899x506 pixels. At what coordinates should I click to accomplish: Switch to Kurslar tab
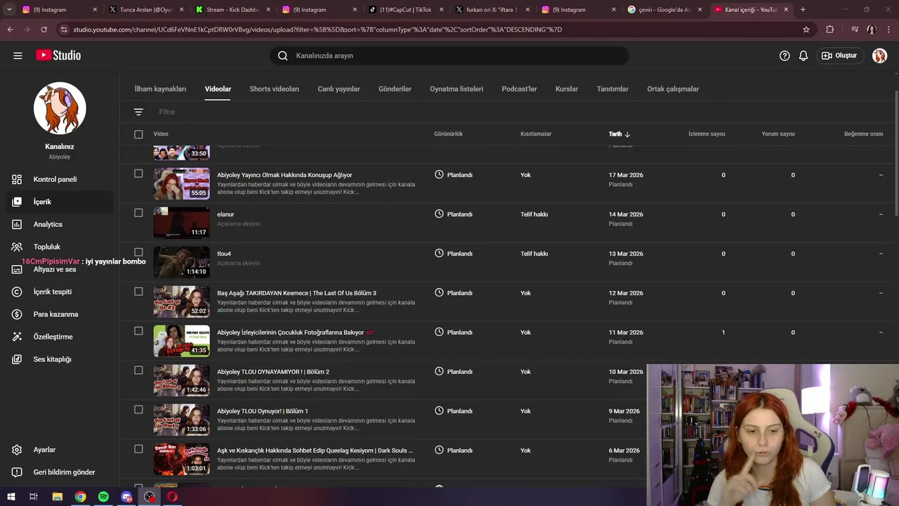567,89
